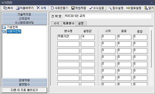Switch to the 수식 tab

(x=56, y=24)
